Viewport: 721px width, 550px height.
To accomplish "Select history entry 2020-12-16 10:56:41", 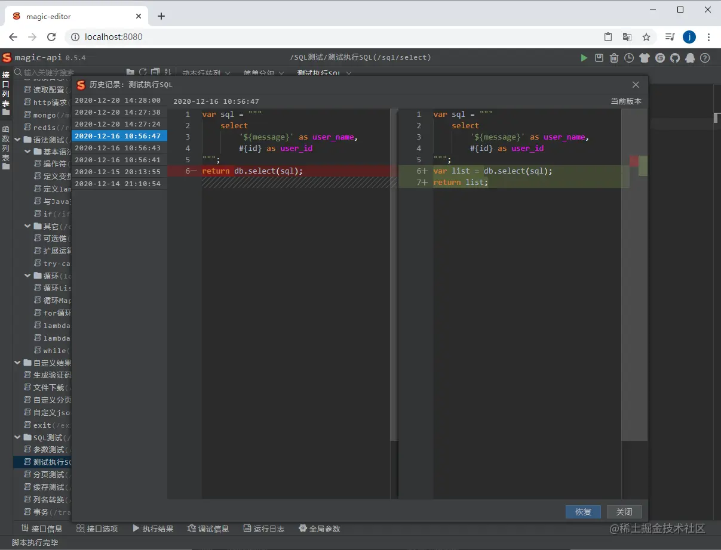I will 119,160.
